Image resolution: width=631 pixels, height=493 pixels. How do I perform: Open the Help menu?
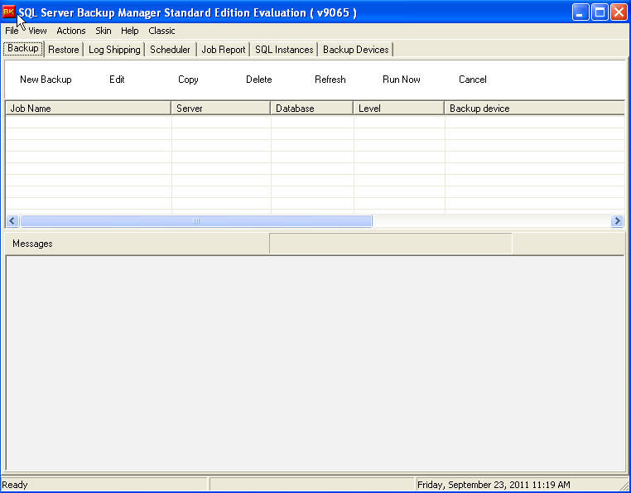[129, 31]
